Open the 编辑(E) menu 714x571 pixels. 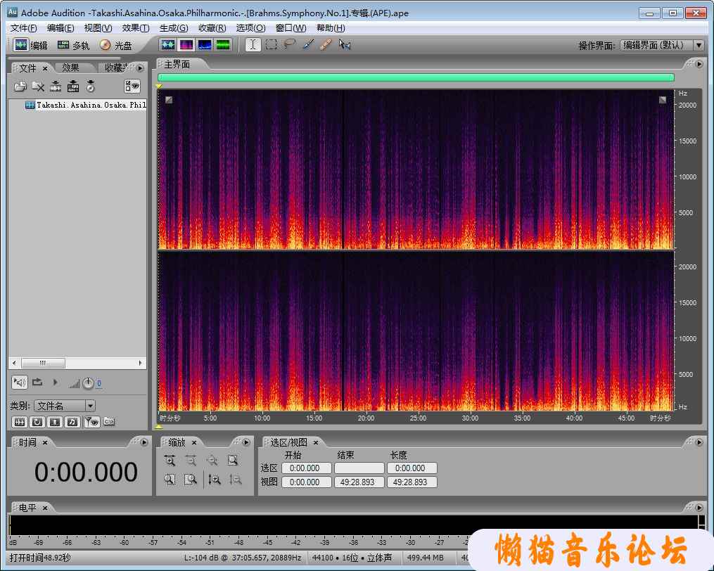60,28
